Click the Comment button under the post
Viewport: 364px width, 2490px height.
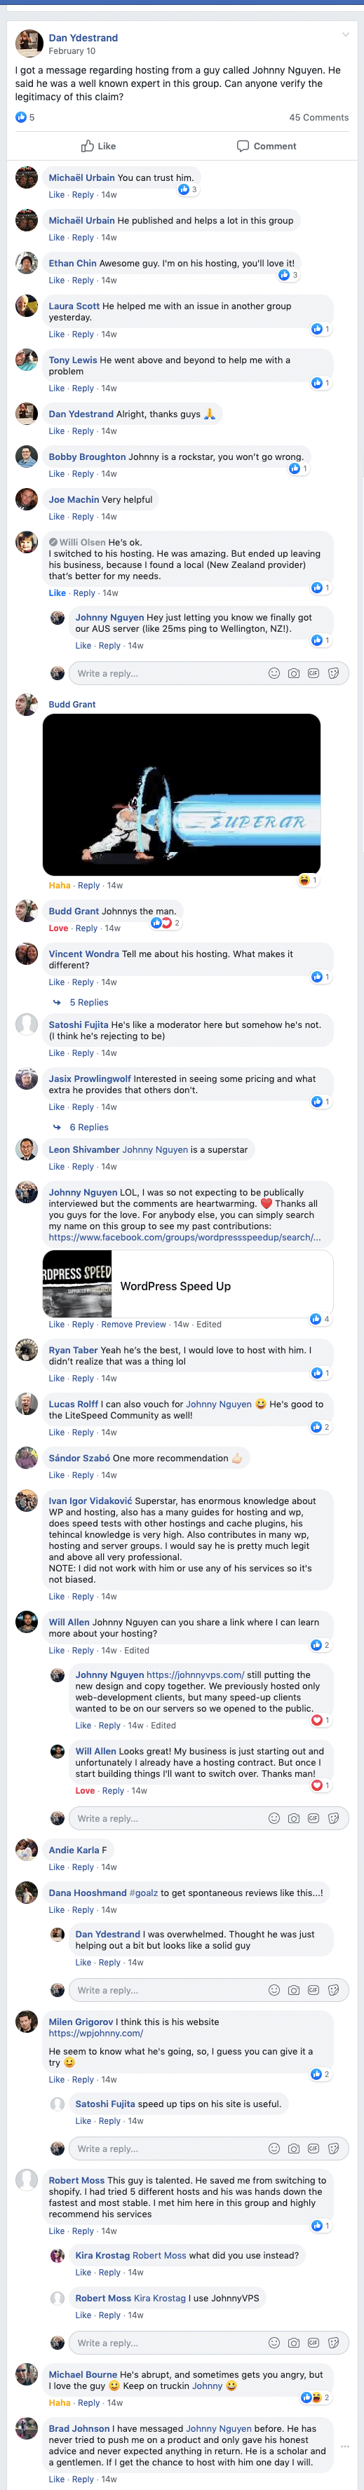click(x=267, y=146)
